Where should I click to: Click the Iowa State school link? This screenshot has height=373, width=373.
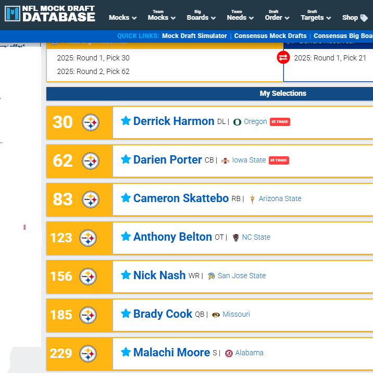[249, 160]
